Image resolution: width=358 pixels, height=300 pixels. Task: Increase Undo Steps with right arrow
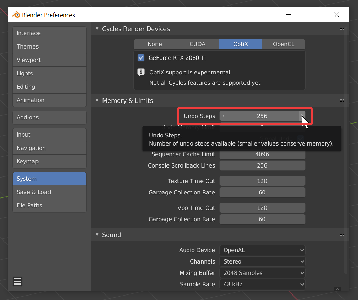coord(302,116)
